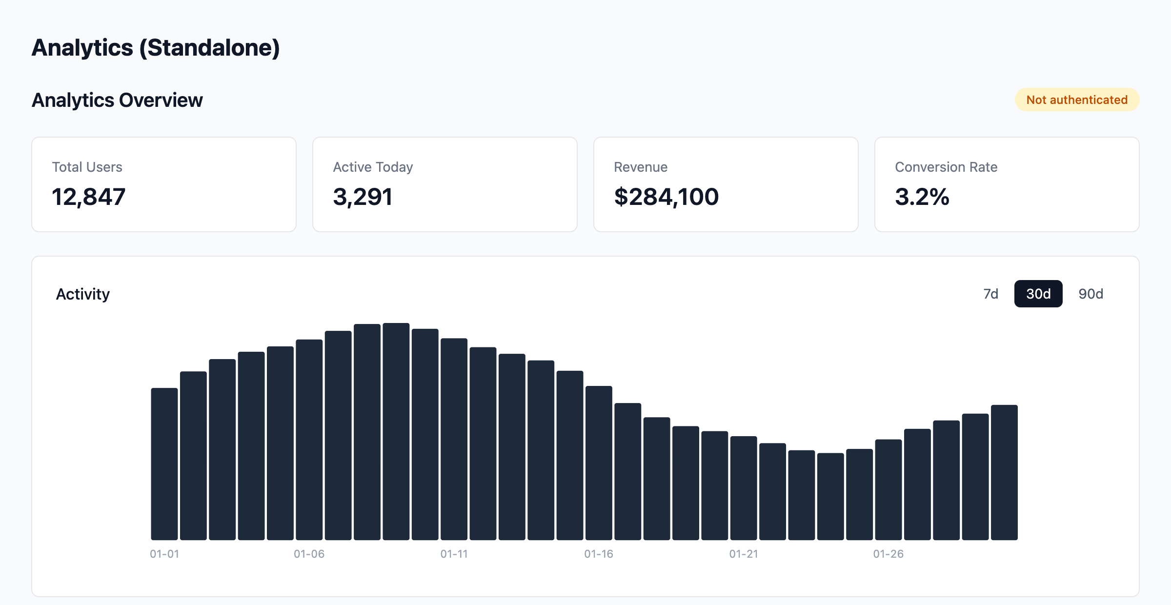Click the Not authenticated badge
The height and width of the screenshot is (605, 1171).
(1077, 100)
